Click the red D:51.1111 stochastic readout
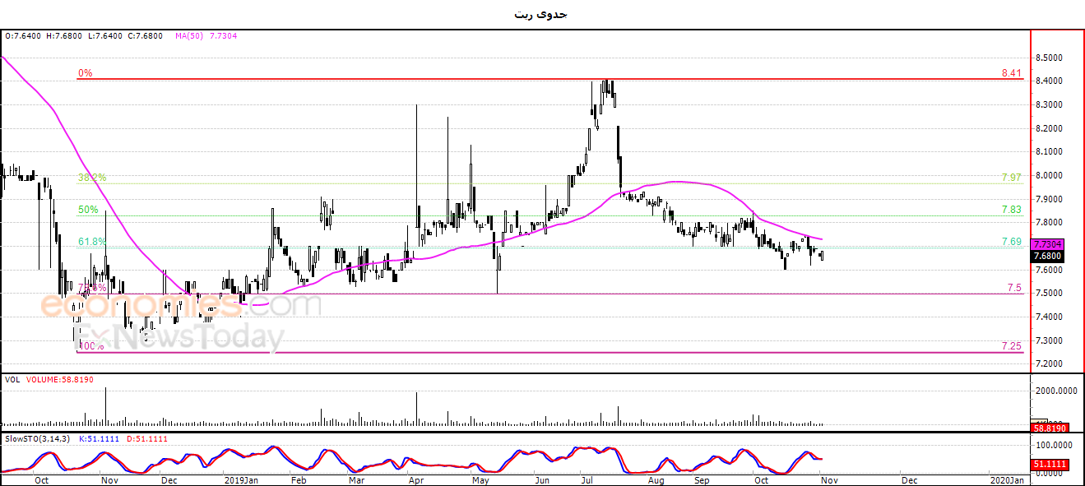This screenshot has width=1085, height=486. [148, 439]
